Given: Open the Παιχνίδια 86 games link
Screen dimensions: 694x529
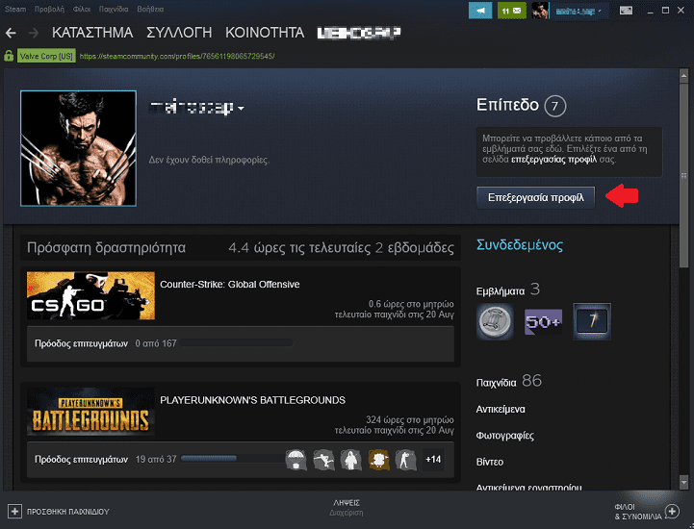Looking at the screenshot, I should coord(508,381).
